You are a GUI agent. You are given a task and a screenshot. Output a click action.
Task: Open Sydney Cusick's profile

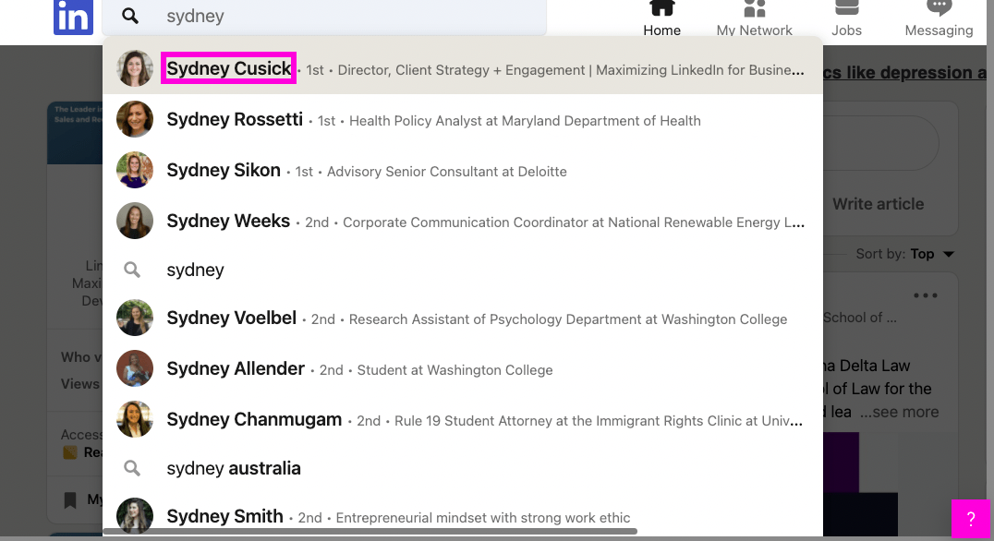tap(228, 68)
